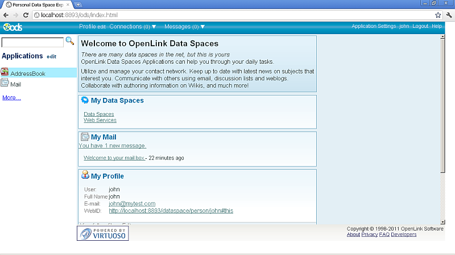Click the Powered by Virtuoso logo
This screenshot has height=255, width=455.
(103, 233)
